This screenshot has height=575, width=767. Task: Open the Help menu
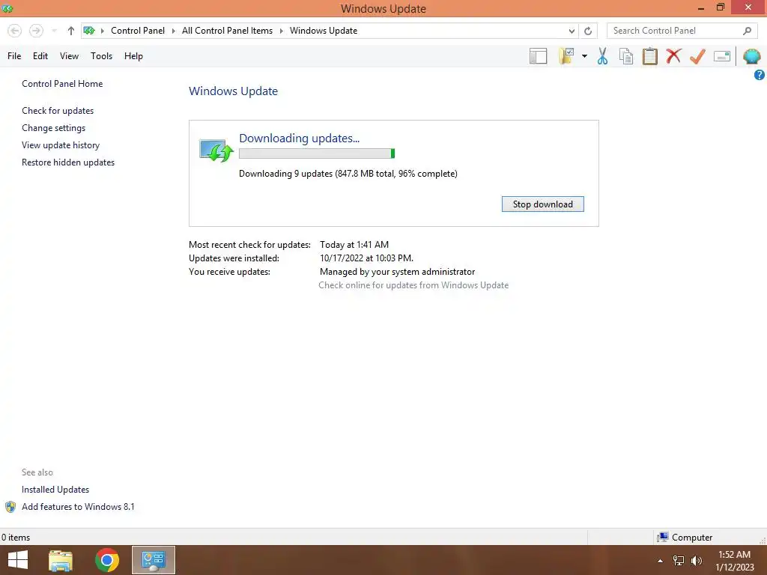[133, 56]
